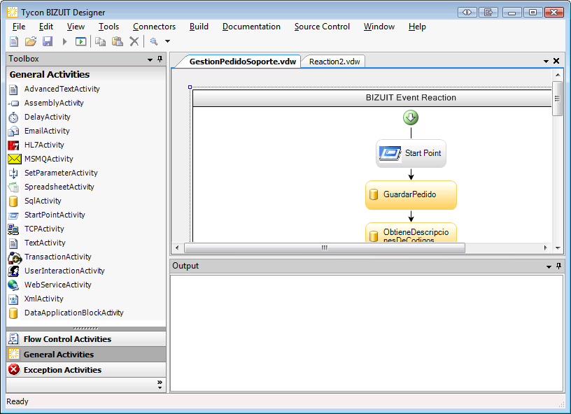Click the Copy toolbar icon
The width and height of the screenshot is (571, 414).
click(x=100, y=41)
